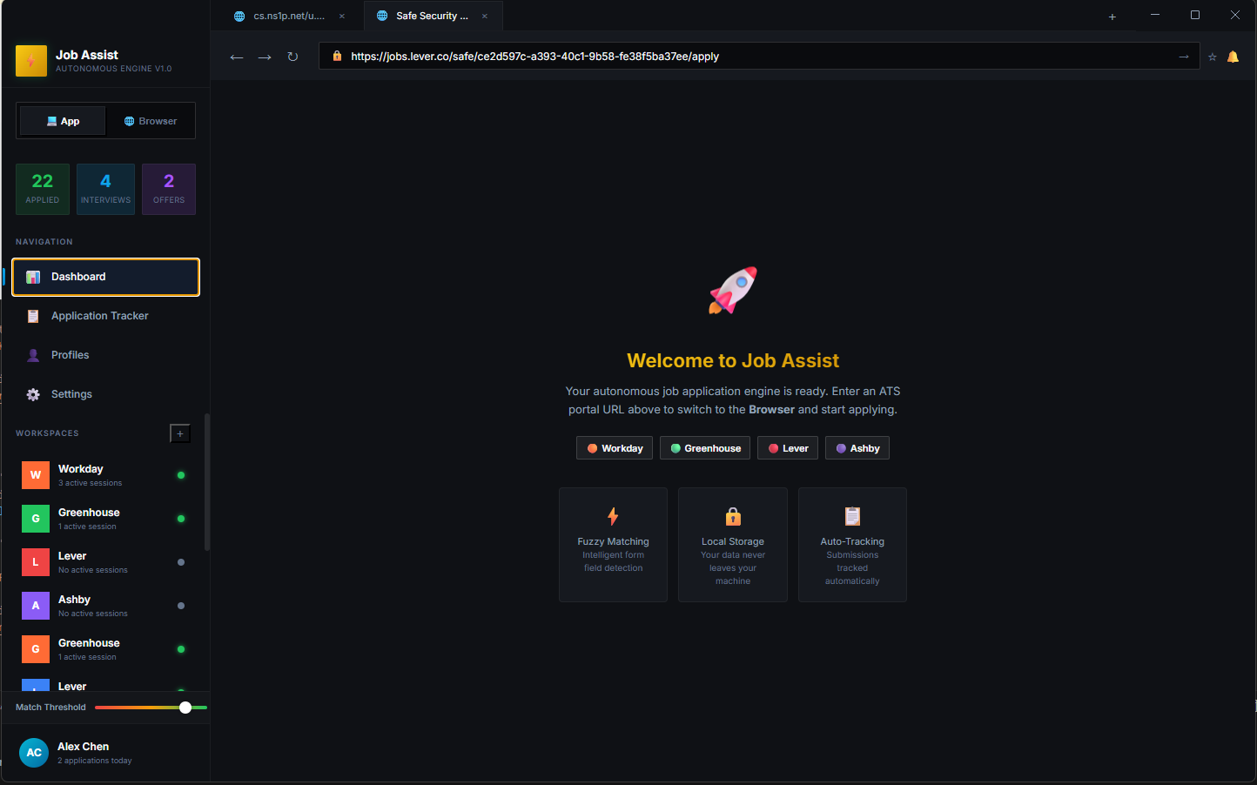Screen dimensions: 1257x785
Task: Open a new tab with plus
Action: click(x=1112, y=17)
